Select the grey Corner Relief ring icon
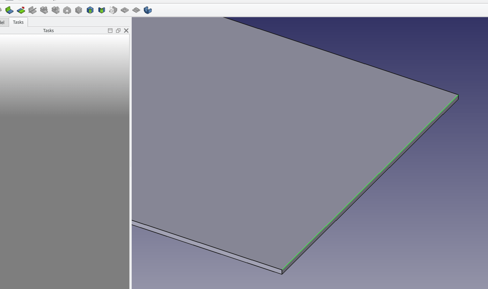Image resolution: width=488 pixels, height=289 pixels. click(x=67, y=10)
